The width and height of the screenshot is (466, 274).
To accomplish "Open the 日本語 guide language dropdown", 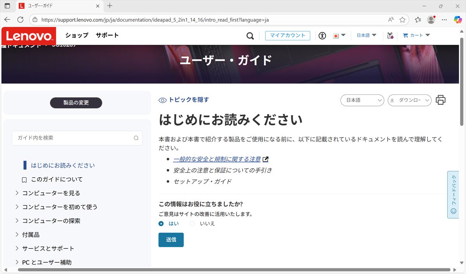I will click(x=362, y=100).
